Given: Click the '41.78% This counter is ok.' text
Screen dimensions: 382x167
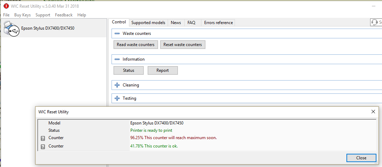Looking at the screenshot, I should coord(154,146).
